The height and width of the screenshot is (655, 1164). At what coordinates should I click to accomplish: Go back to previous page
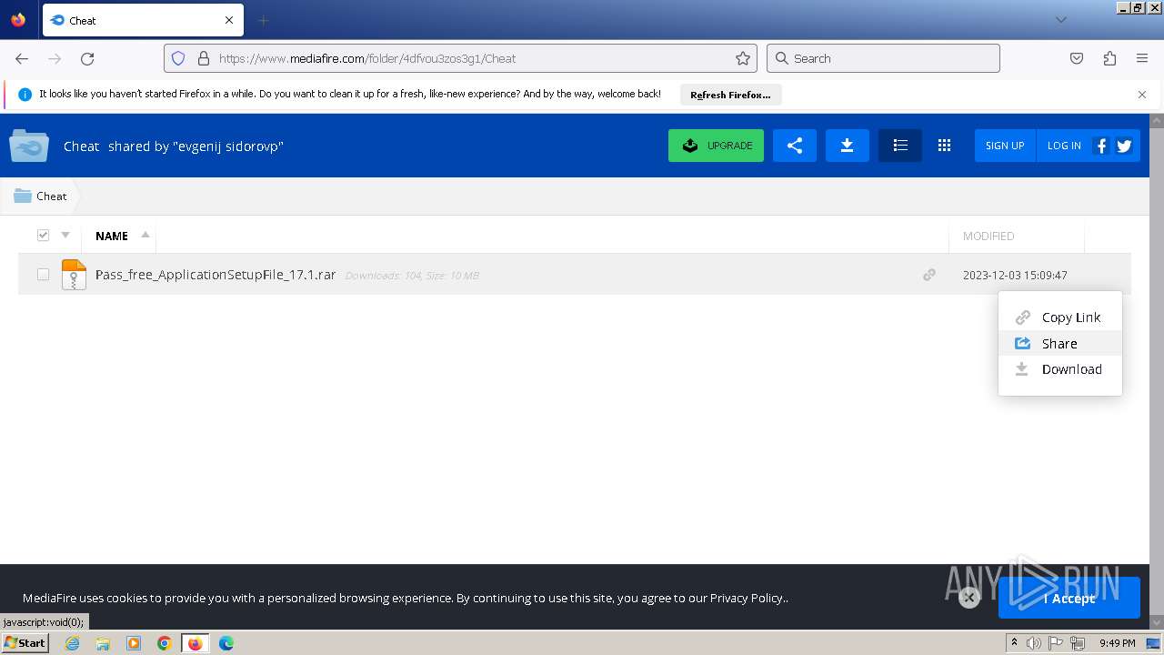click(22, 58)
